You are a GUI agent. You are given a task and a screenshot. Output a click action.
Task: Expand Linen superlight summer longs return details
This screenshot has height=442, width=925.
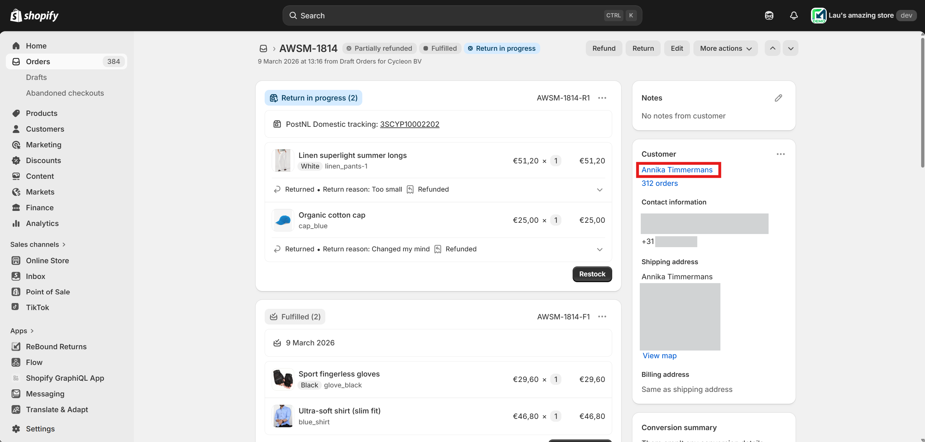click(599, 190)
